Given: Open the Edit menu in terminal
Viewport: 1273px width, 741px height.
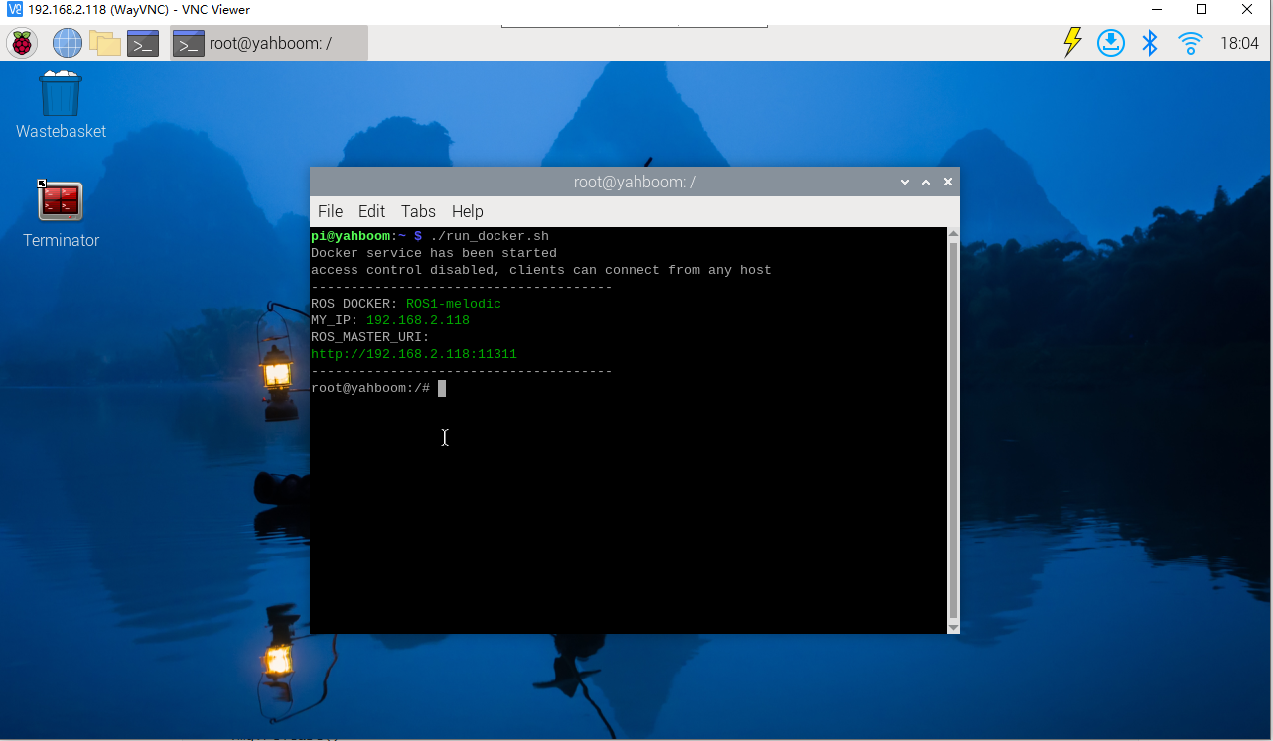Looking at the screenshot, I should [371, 211].
